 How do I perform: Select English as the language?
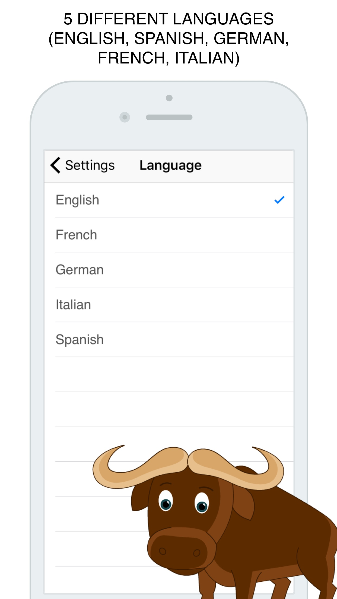coord(169,200)
